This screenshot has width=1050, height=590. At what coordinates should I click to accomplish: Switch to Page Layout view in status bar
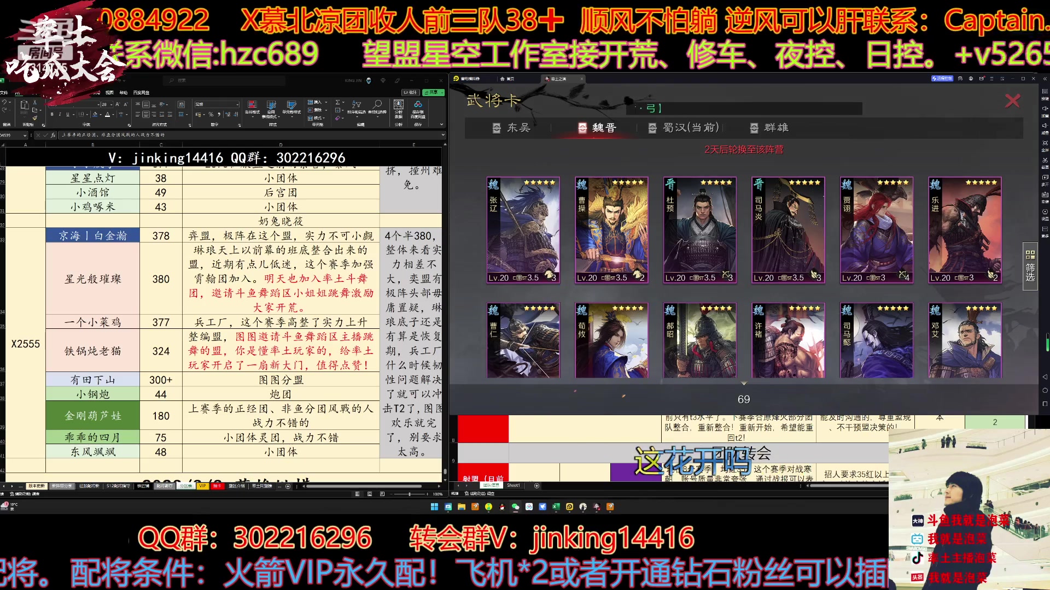[370, 494]
